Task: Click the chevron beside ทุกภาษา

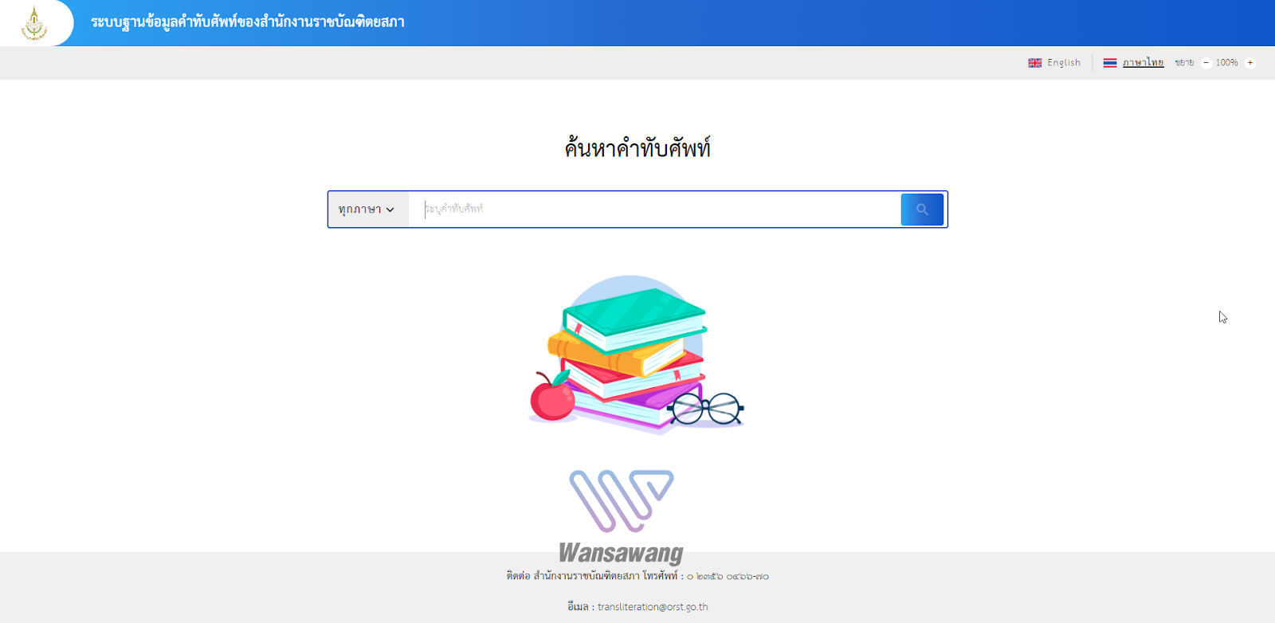Action: 390,210
